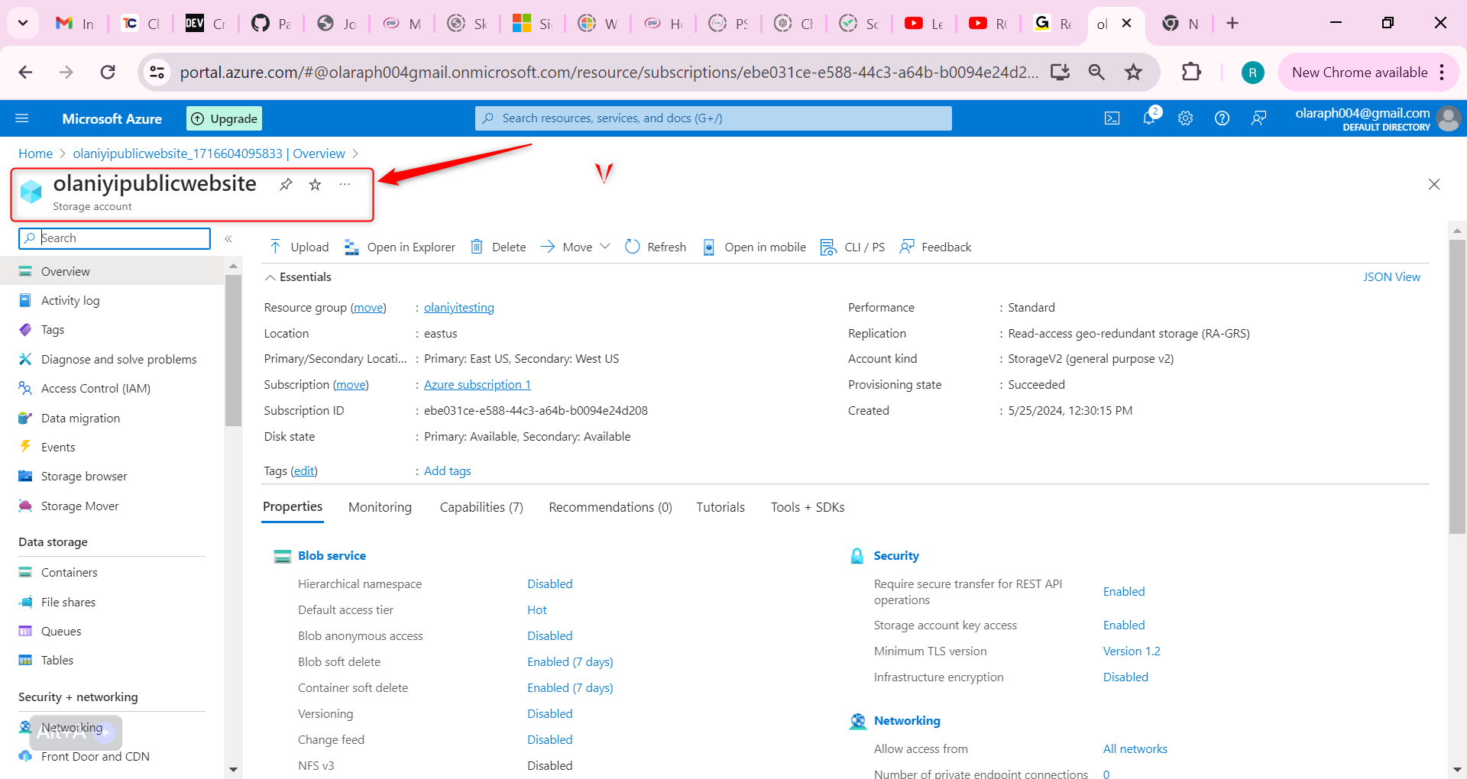The width and height of the screenshot is (1467, 779).
Task: Open the account avatar menu
Action: click(1449, 118)
